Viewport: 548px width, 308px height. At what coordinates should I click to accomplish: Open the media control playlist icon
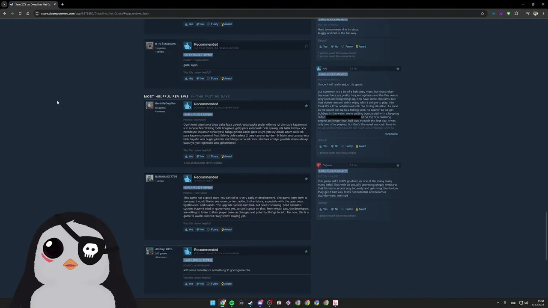[528, 13]
